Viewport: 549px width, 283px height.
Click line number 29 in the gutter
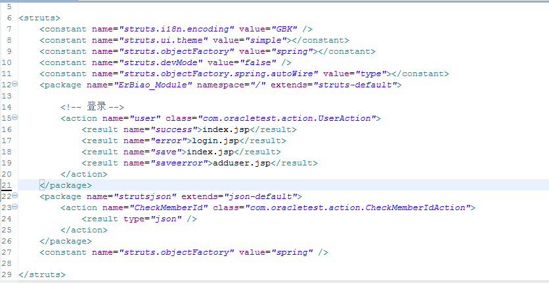[7, 274]
